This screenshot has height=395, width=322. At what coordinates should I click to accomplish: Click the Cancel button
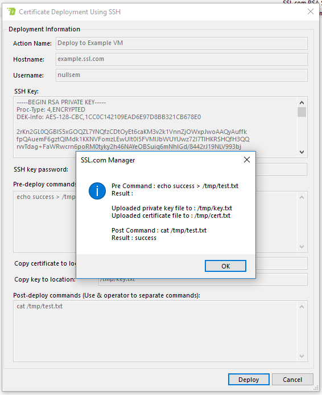click(292, 380)
